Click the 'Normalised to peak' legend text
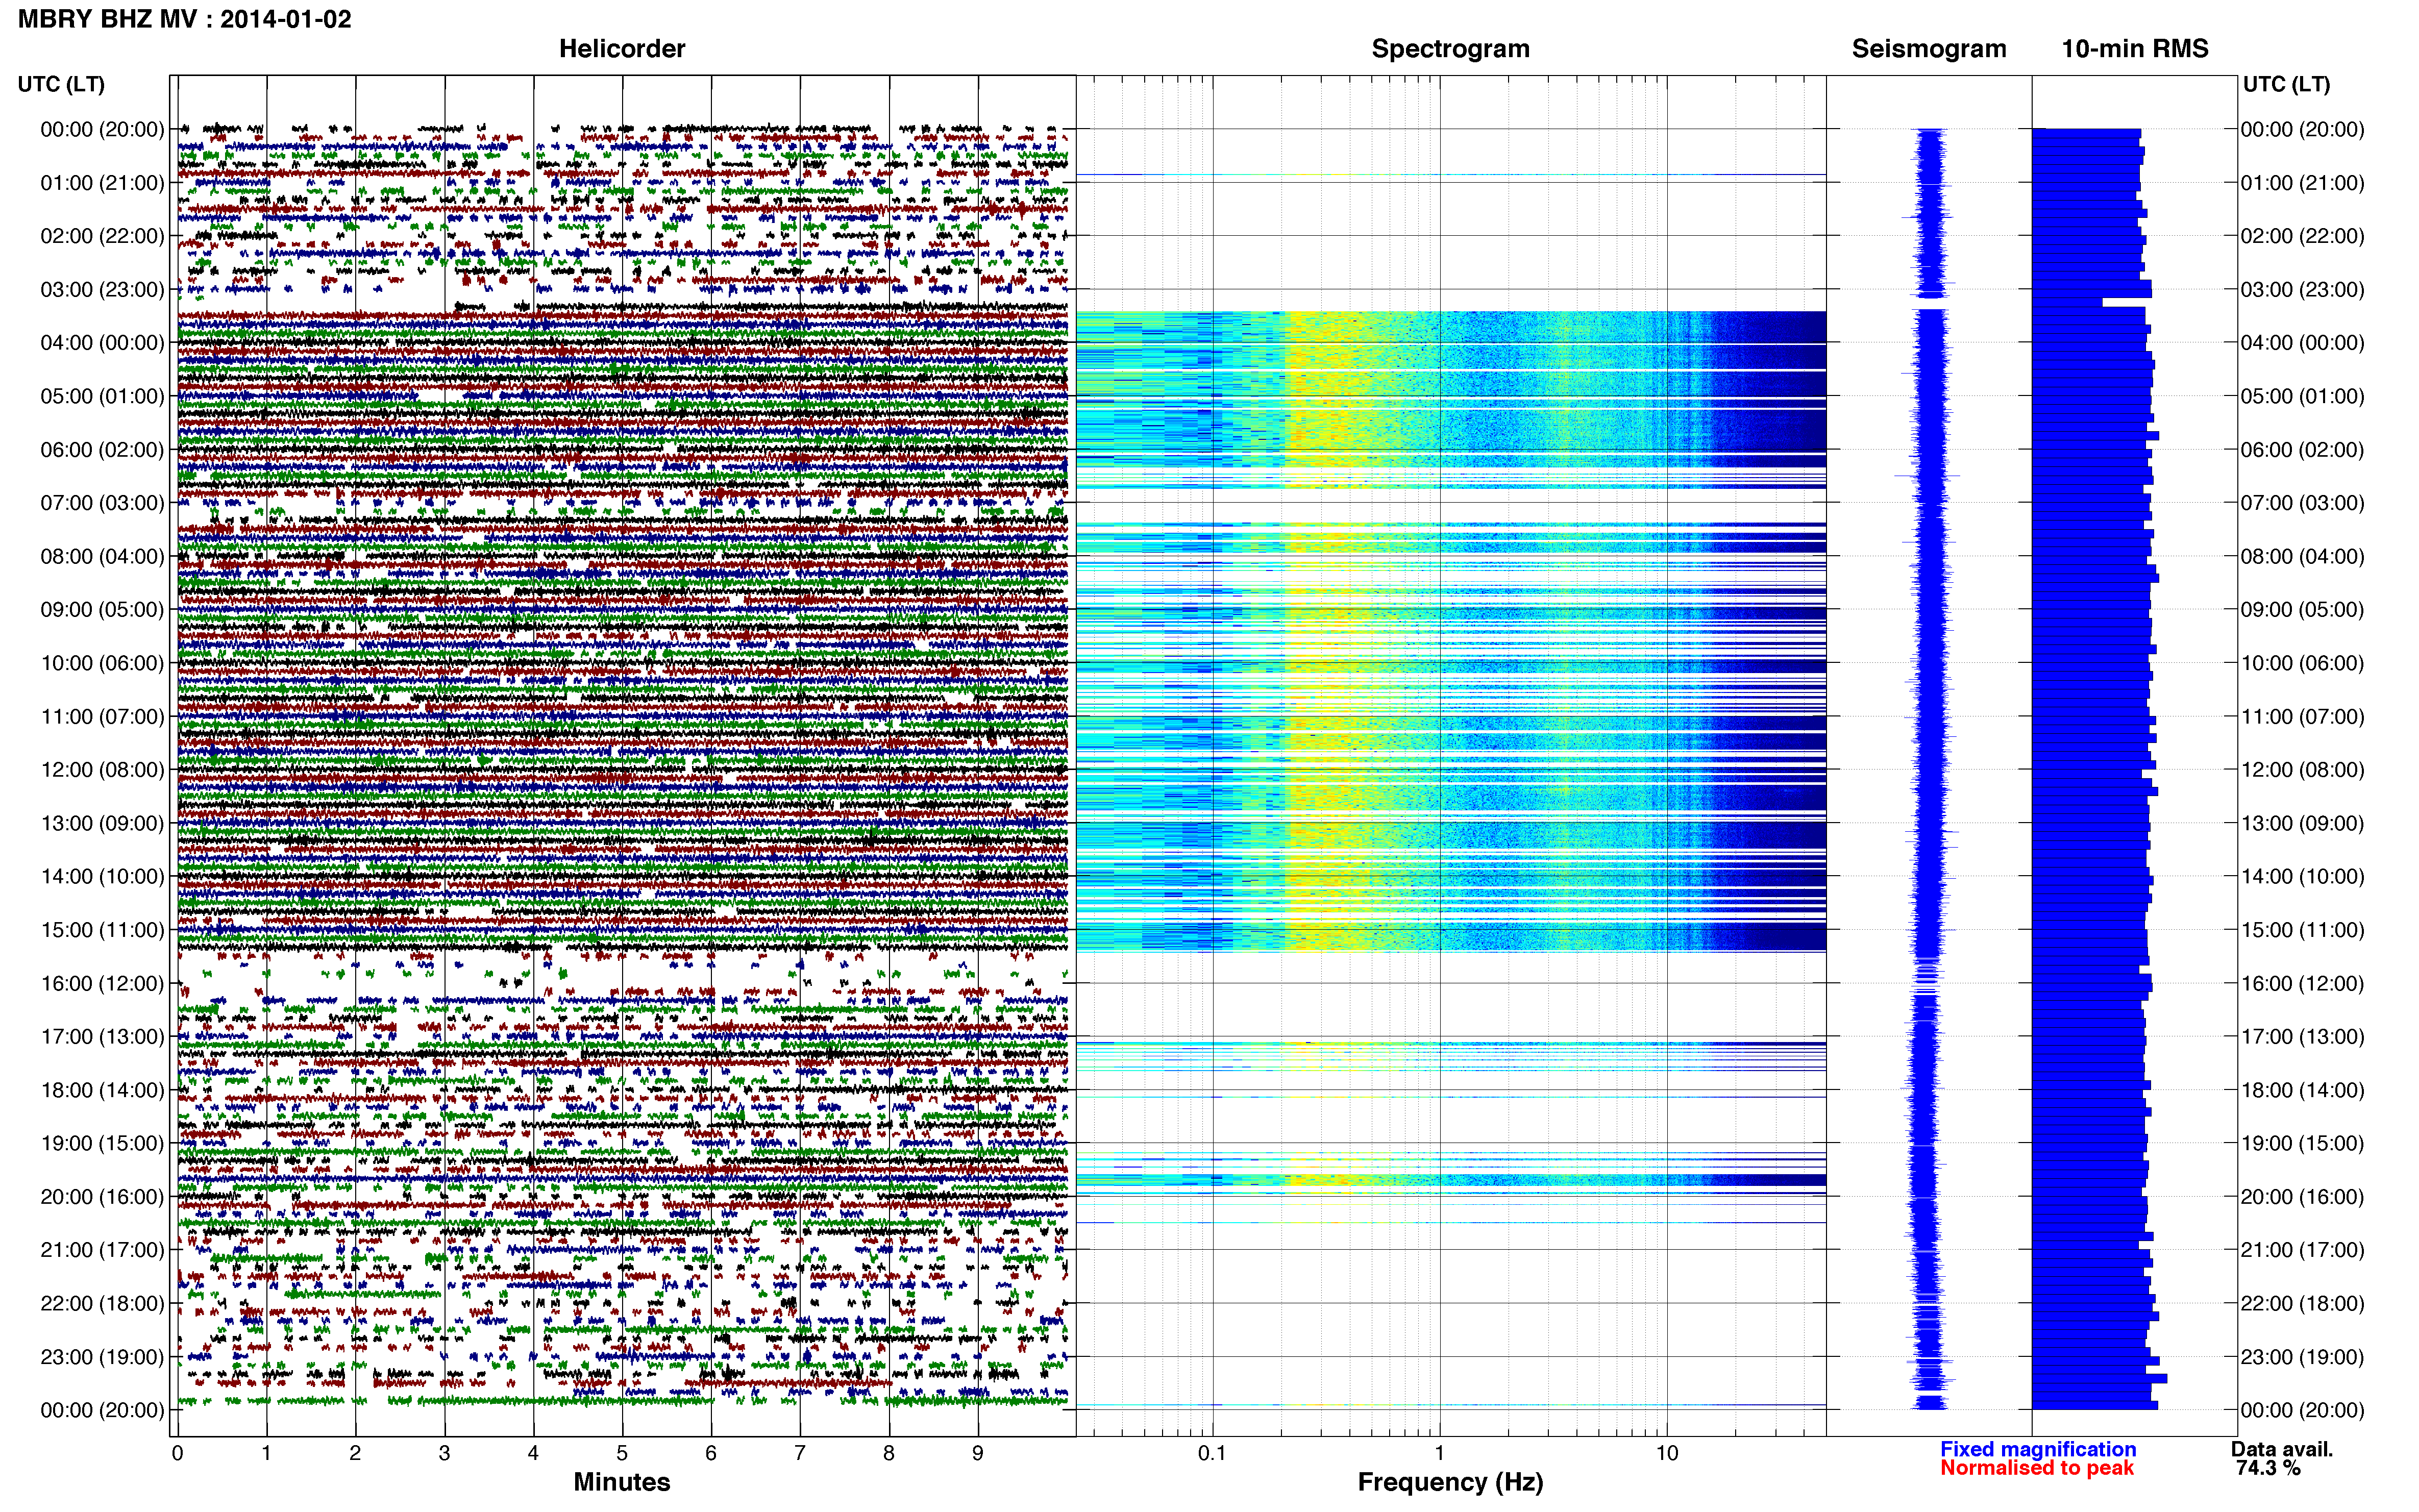This screenshot has height=1512, width=2419. tap(2037, 1468)
